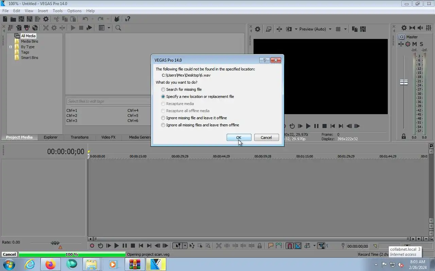Click the Preview on External Monitor icon
This screenshot has height=271, width=435.
[268, 29]
